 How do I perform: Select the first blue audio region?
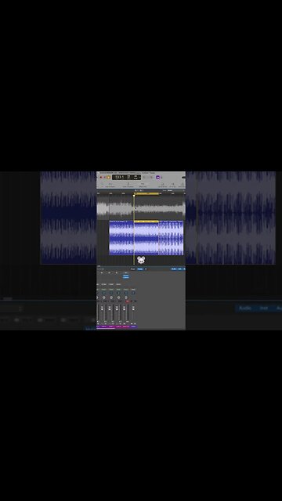tap(121, 238)
